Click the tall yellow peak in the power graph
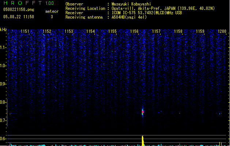Viewport: 230px width, 146px height. point(143,141)
